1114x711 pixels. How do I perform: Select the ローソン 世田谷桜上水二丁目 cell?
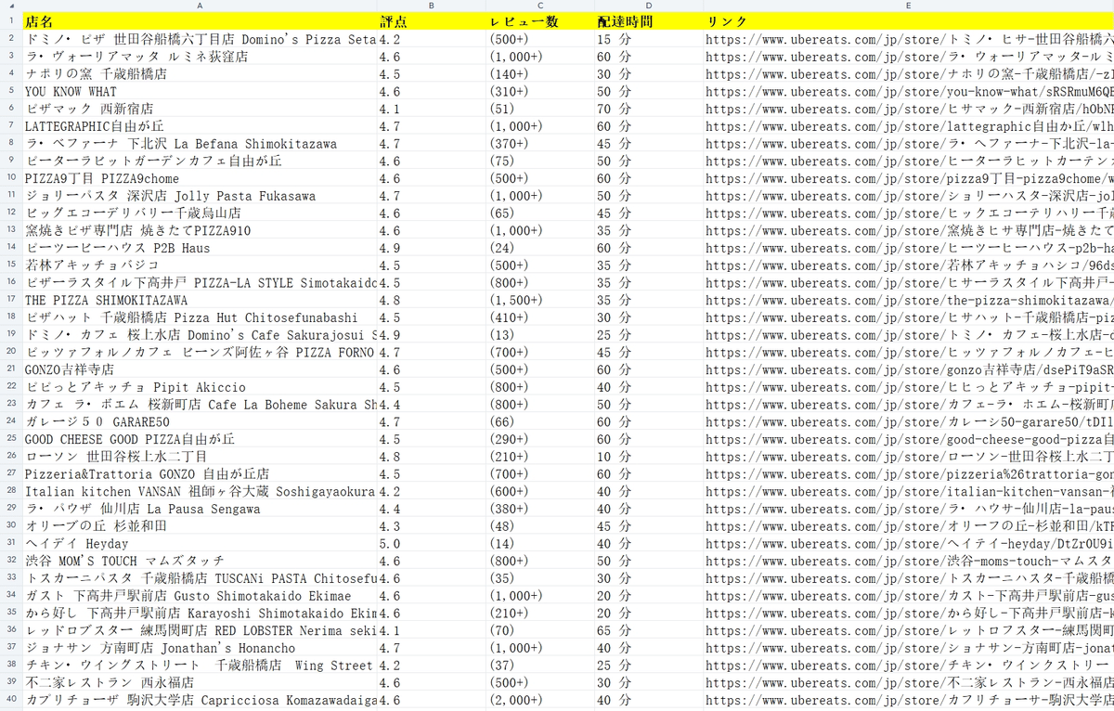click(200, 457)
